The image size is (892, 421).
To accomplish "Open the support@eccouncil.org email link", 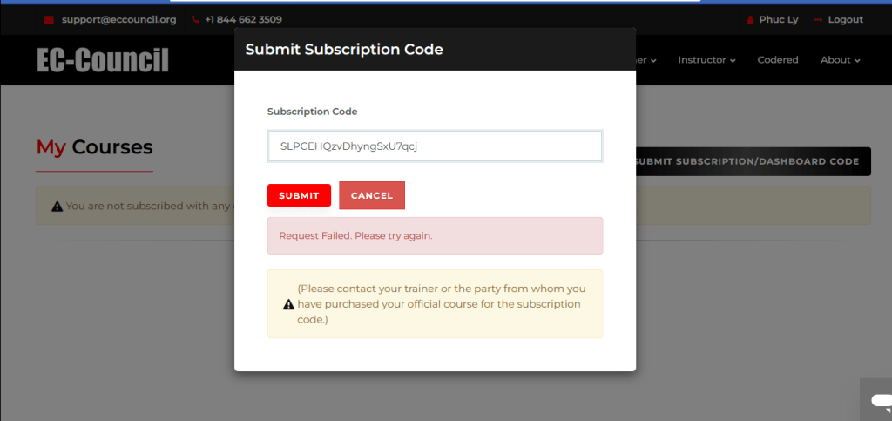I will coord(118,20).
